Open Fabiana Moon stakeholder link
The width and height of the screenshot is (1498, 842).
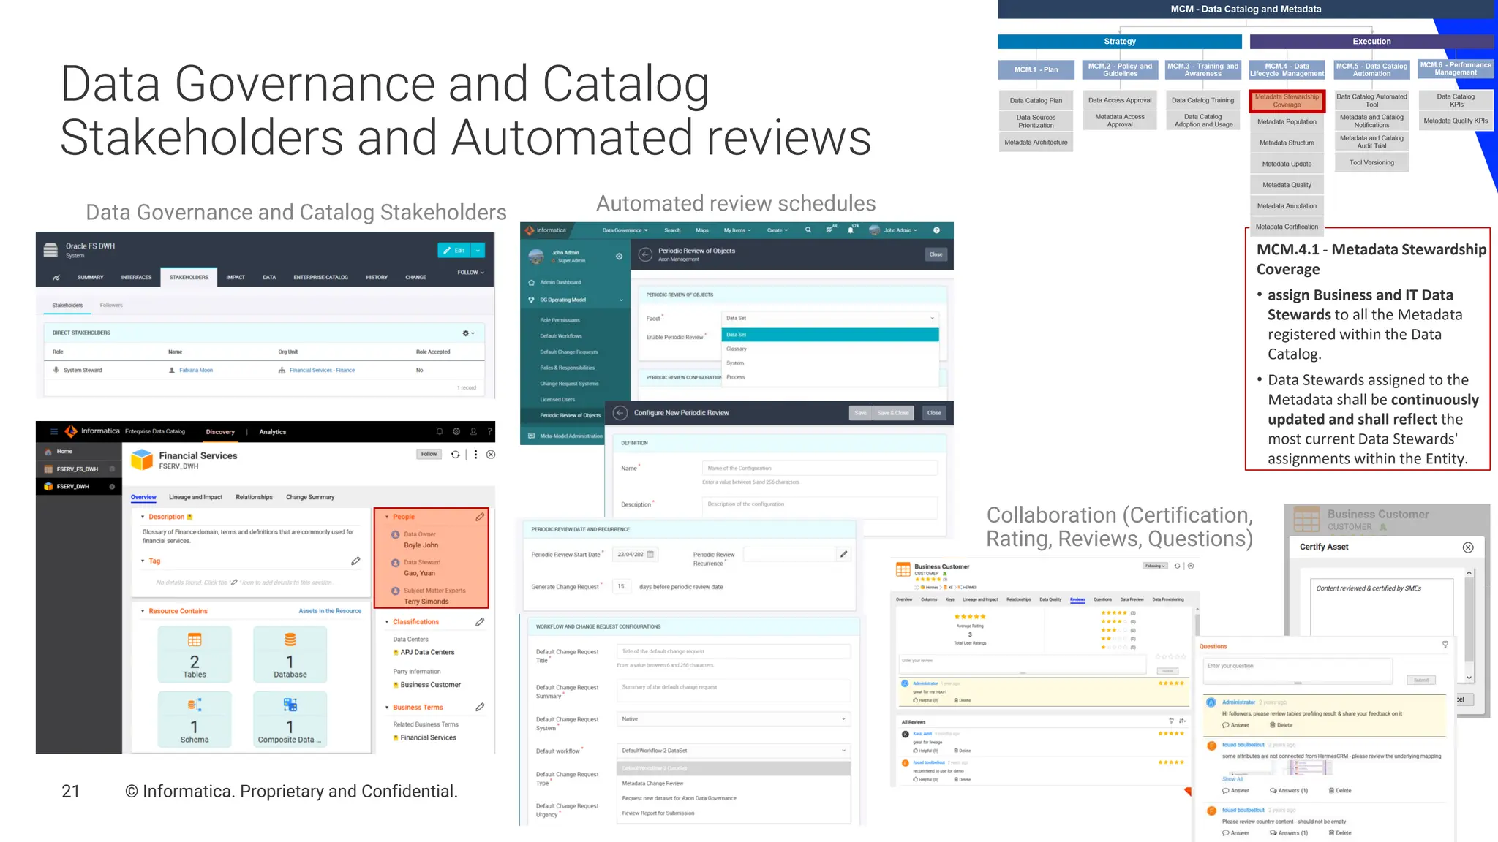(196, 371)
